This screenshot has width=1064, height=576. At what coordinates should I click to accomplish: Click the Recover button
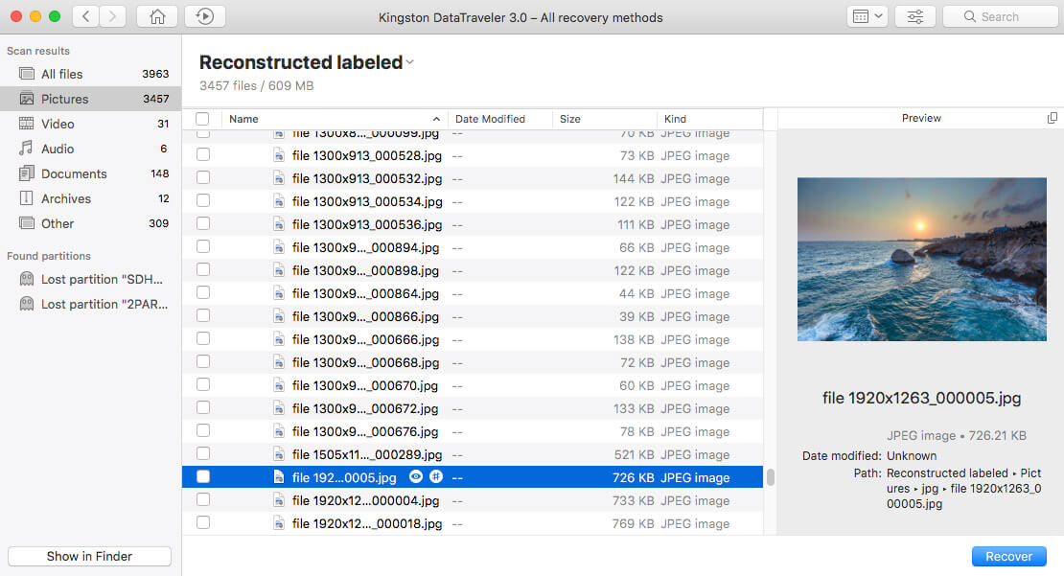tap(1008, 556)
